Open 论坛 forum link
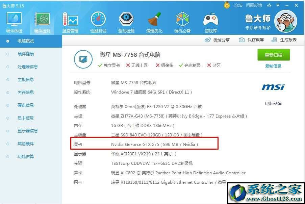This screenshot has width=305, height=204. tap(238, 5)
